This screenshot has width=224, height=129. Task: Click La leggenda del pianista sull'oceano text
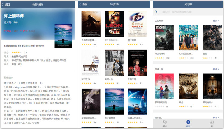tap(24, 46)
